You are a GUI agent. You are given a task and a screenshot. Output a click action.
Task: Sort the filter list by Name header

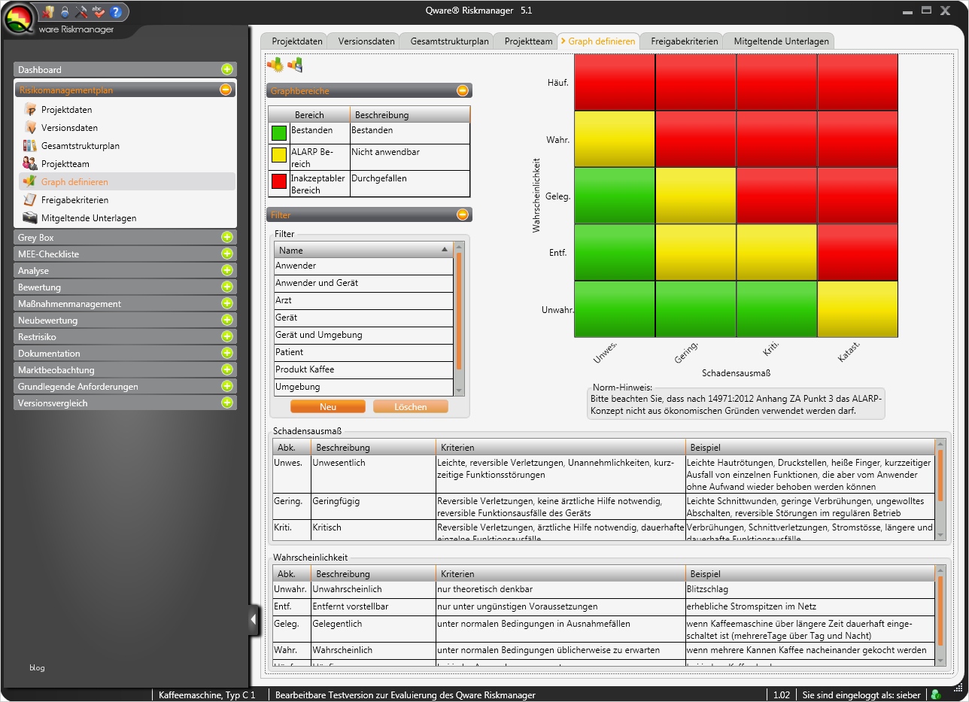coord(364,250)
